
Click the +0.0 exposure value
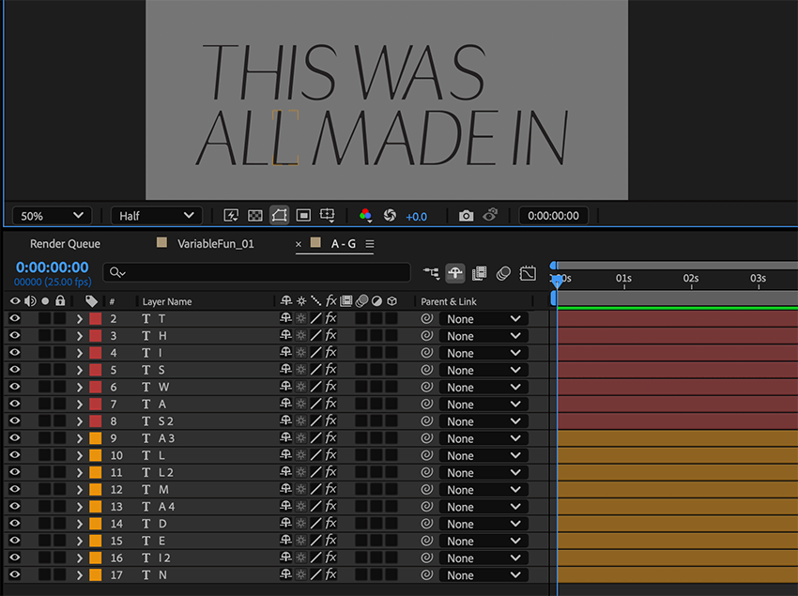point(416,217)
